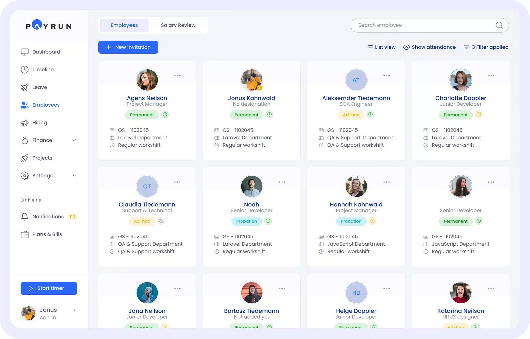
Task: Open Timeline via the clock icon
Action: click(25, 69)
